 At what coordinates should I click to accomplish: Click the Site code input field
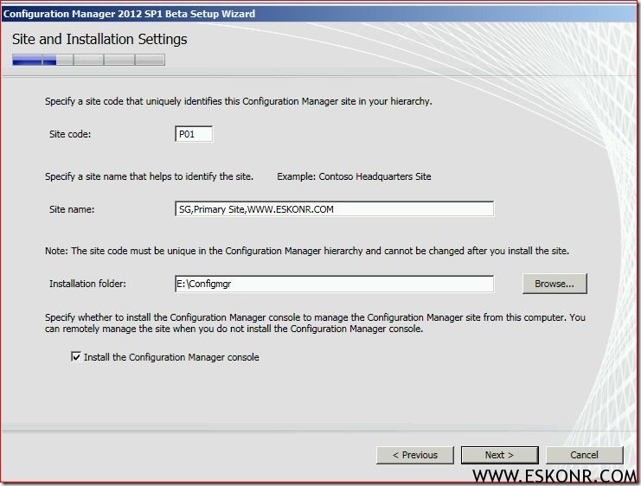point(194,134)
